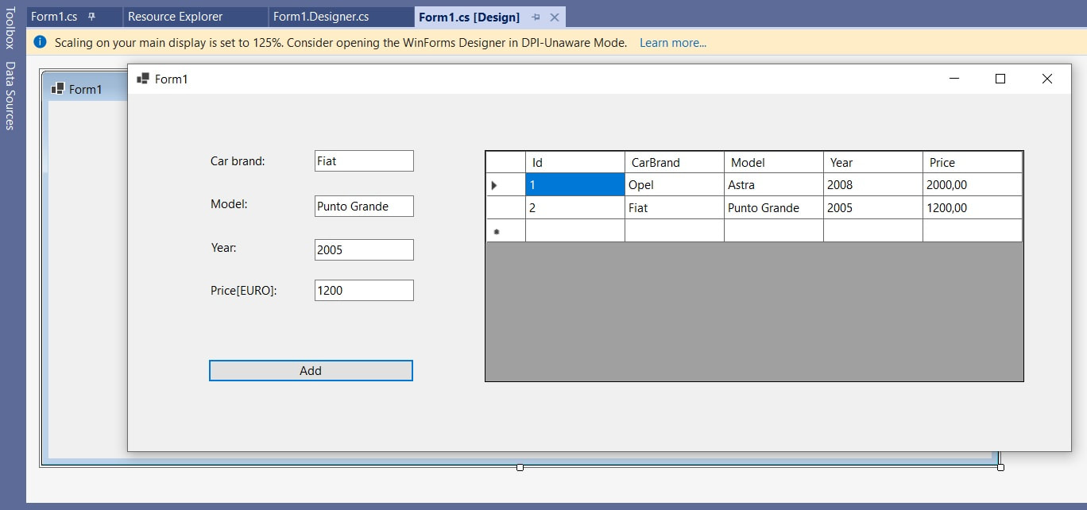
Task: Focus the Car brand text box
Action: 364,161
